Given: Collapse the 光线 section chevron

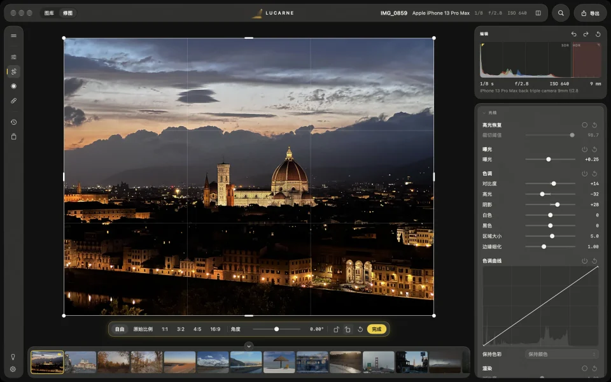Looking at the screenshot, I should pos(484,113).
